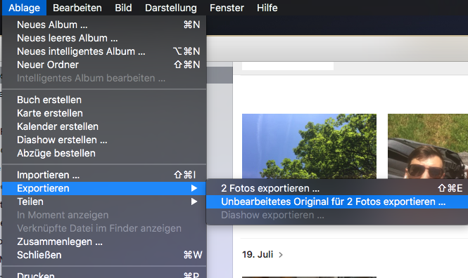Select Buch erstellen
Viewport: 468px width, 278px height.
104,100
